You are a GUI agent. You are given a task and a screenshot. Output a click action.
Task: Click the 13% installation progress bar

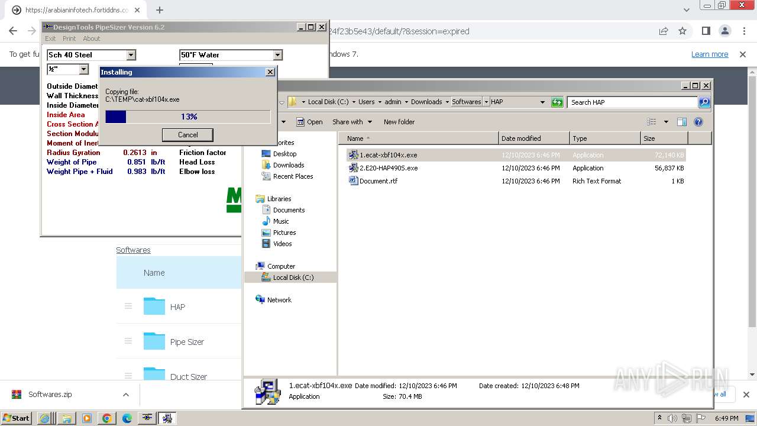point(188,117)
